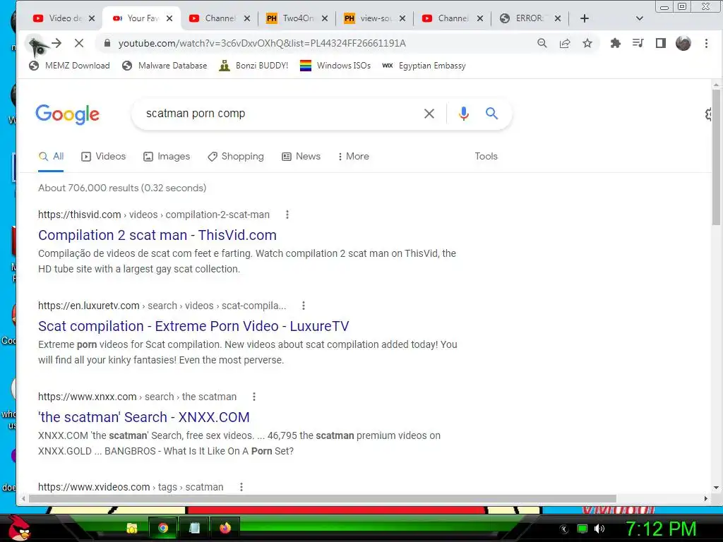
Task: Select the Shopping results tab
Action: coord(236,157)
